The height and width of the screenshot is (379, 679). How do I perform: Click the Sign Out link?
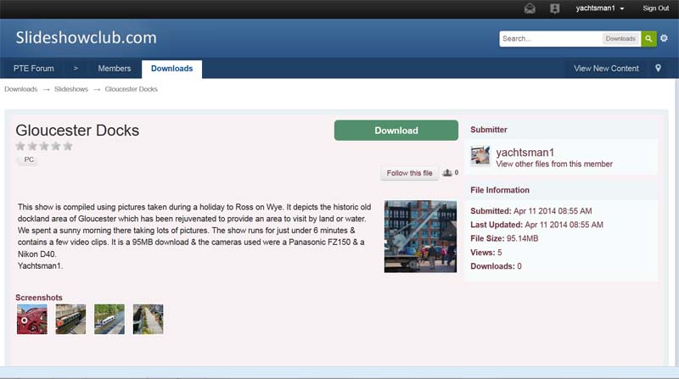pos(655,8)
